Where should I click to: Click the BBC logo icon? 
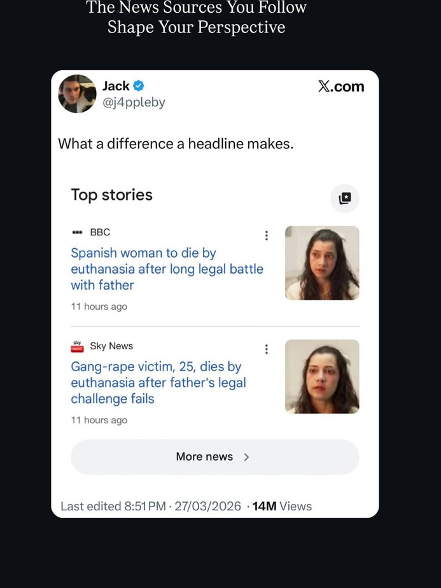[78, 232]
